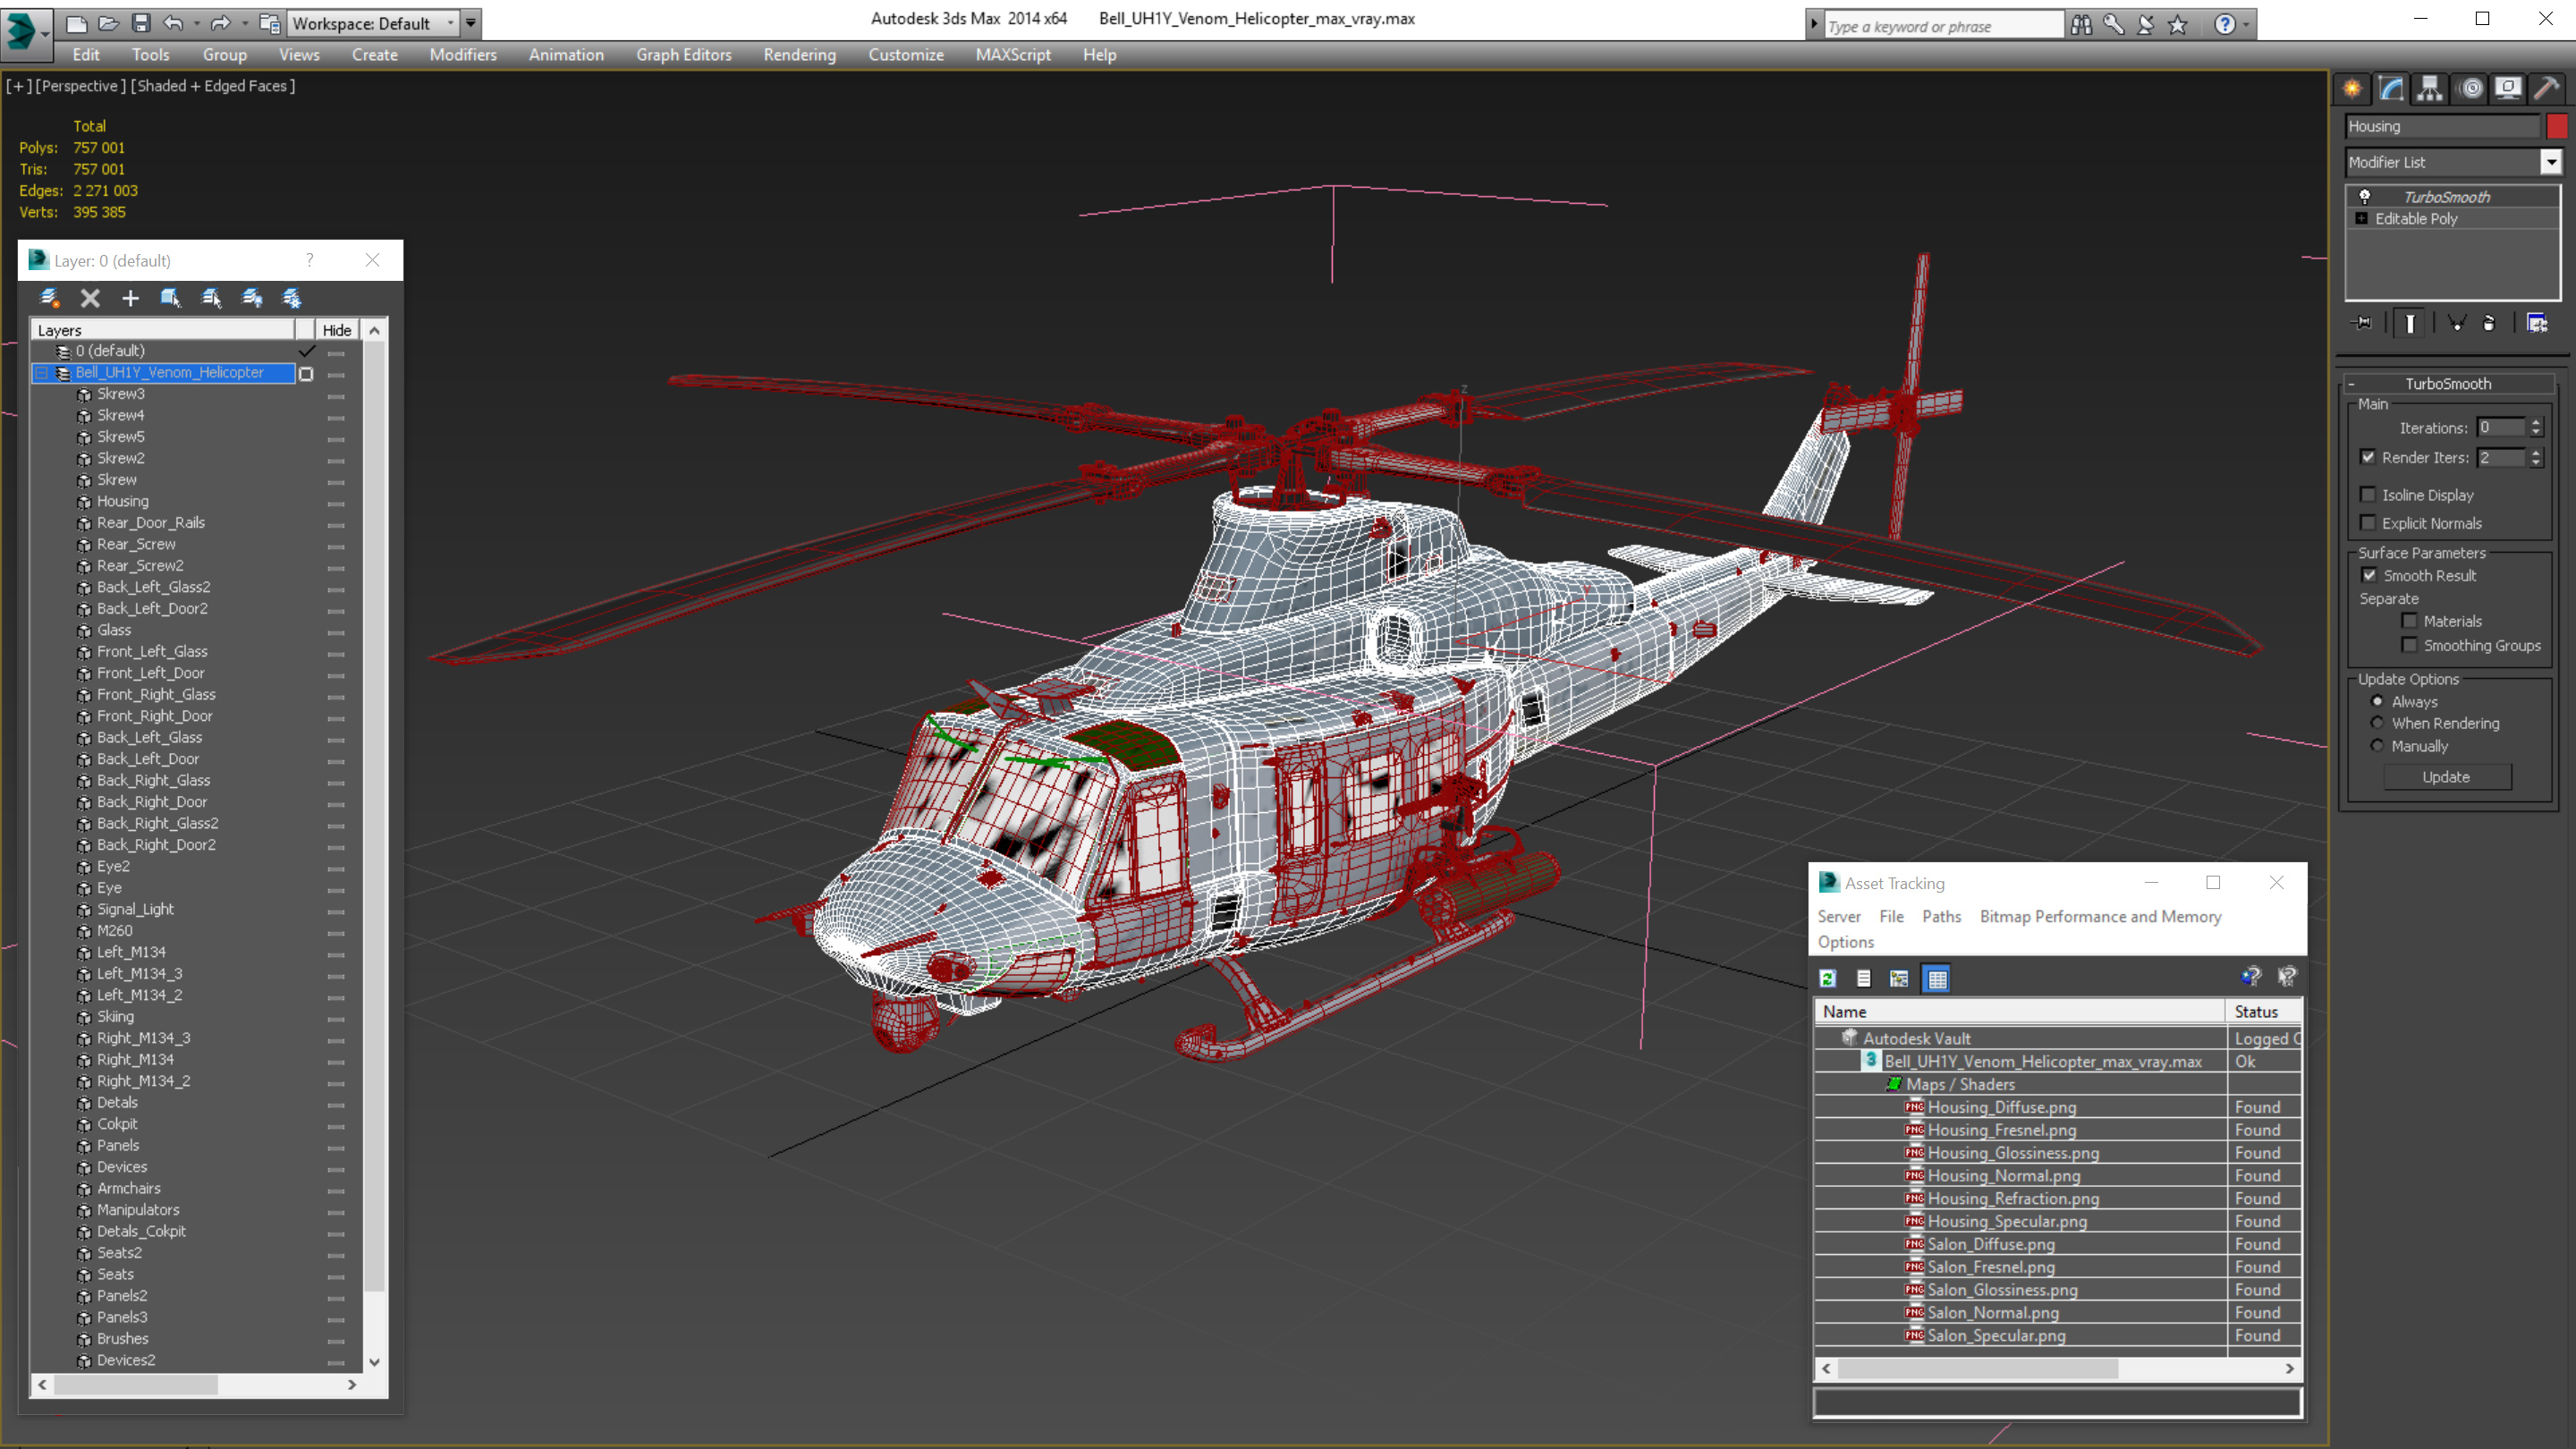The height and width of the screenshot is (1449, 2576).
Task: Expand the Editable Poly plus sign
Action: coord(2362,218)
